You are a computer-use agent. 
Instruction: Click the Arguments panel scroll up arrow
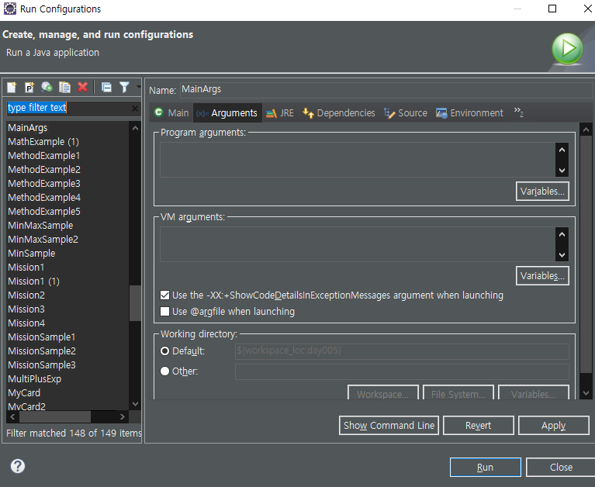tap(586, 130)
